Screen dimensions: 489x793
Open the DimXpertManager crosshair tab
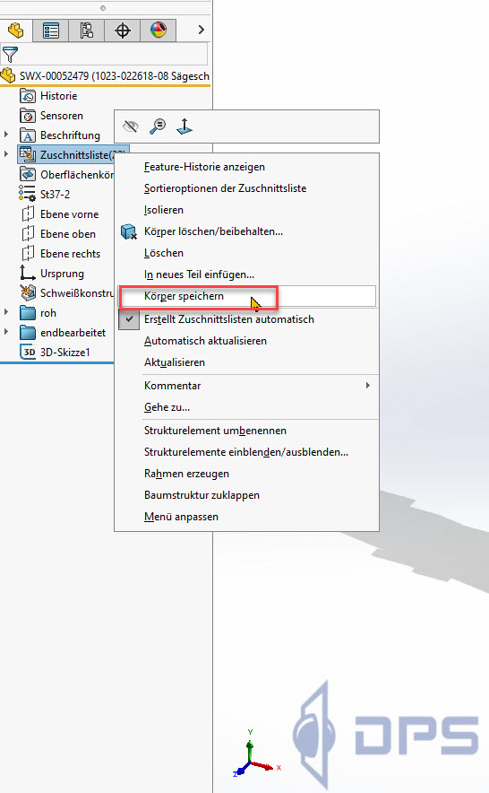tap(122, 30)
